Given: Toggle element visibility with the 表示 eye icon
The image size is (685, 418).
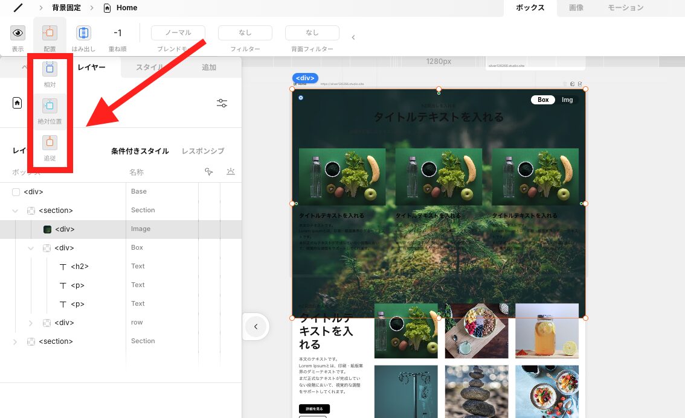Looking at the screenshot, I should click(18, 33).
